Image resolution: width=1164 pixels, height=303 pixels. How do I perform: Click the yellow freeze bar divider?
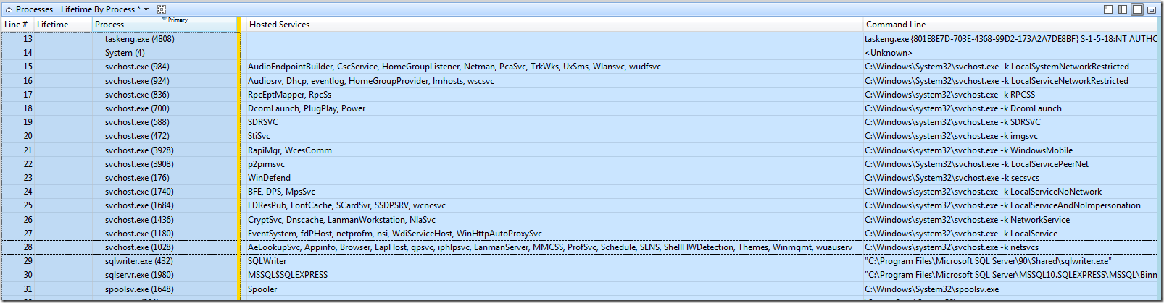coord(238,159)
